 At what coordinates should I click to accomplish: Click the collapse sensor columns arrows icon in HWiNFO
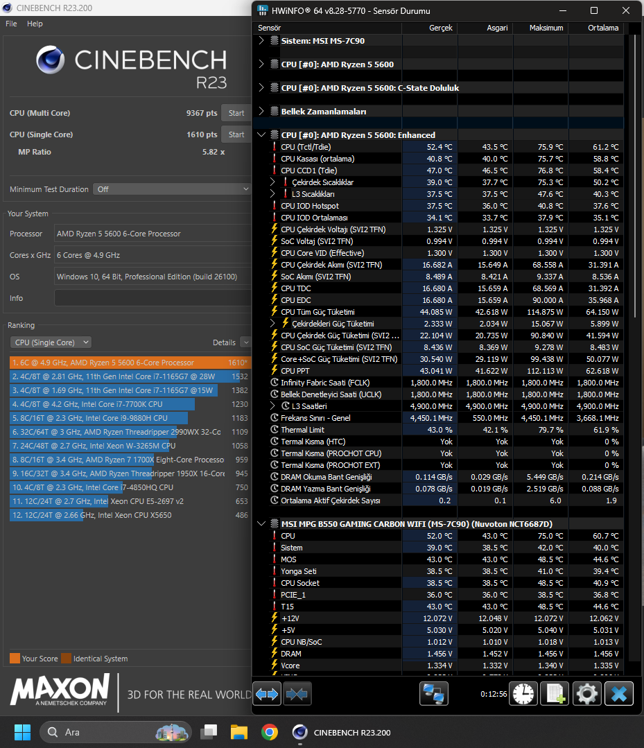click(297, 694)
